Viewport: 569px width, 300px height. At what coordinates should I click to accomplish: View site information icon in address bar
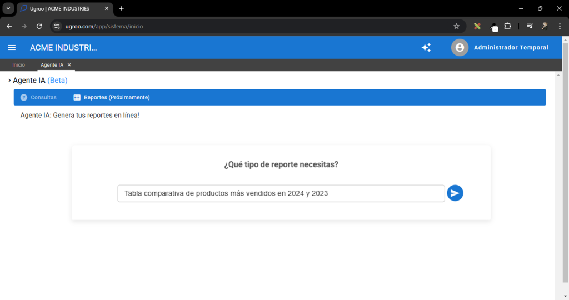(56, 26)
